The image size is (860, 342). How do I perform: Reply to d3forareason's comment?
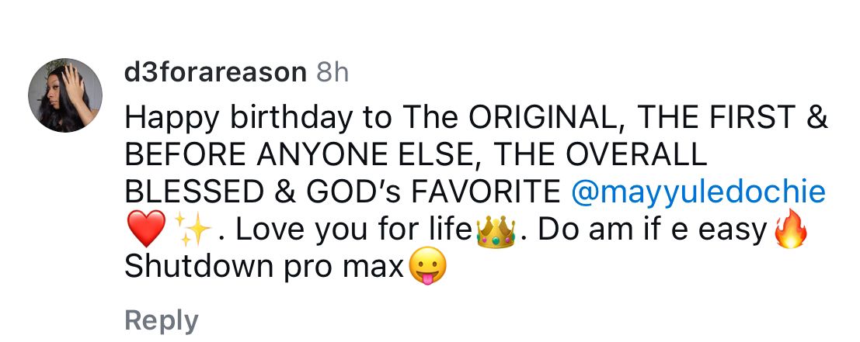click(x=162, y=320)
